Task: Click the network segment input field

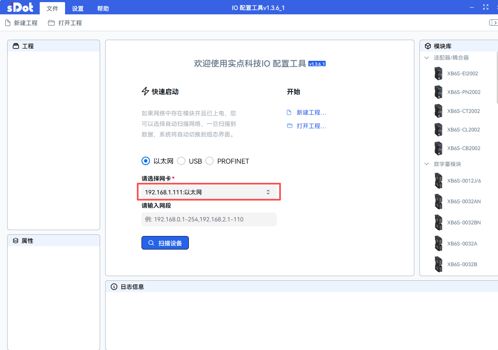Action: (x=209, y=220)
